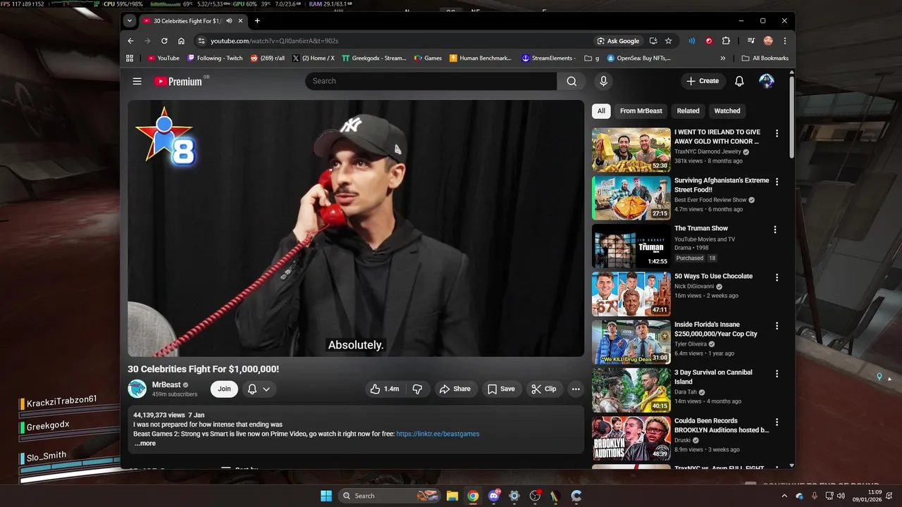Reload the page in Chrome
The width and height of the screenshot is (902, 507).
164,41
